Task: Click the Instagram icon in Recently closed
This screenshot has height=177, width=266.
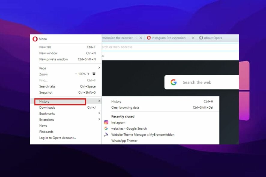Action: pos(106,122)
